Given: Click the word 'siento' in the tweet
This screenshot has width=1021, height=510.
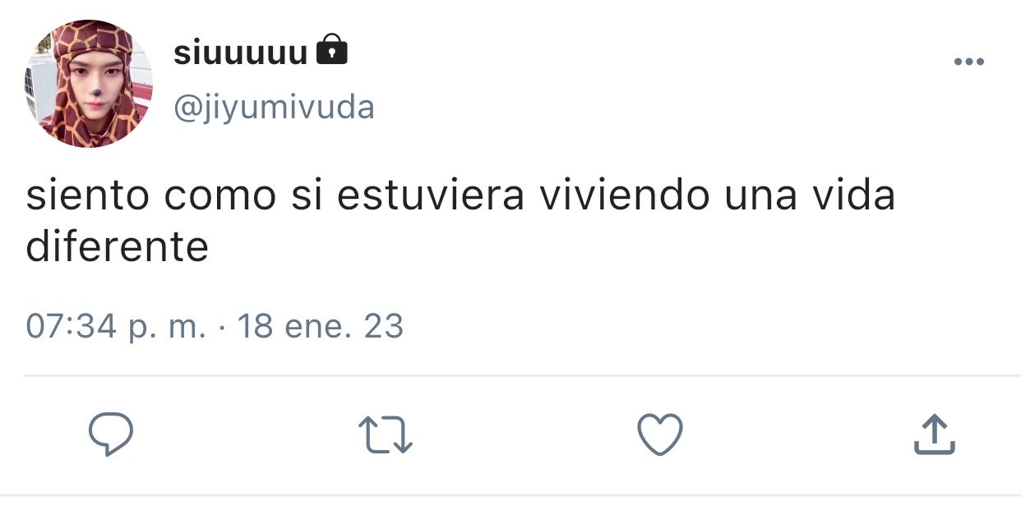Looking at the screenshot, I should pyautogui.click(x=87, y=198).
